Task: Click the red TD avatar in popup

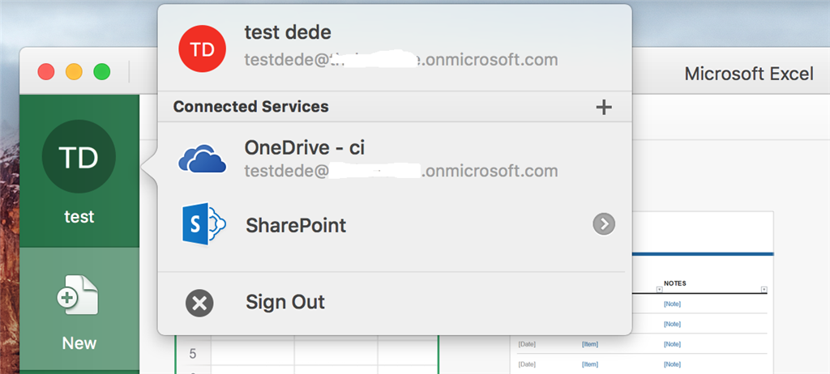Action: (202, 49)
